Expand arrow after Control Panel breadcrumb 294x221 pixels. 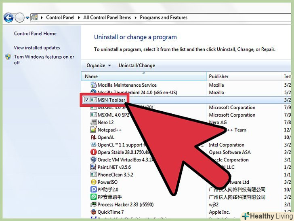pyautogui.click(x=79, y=18)
